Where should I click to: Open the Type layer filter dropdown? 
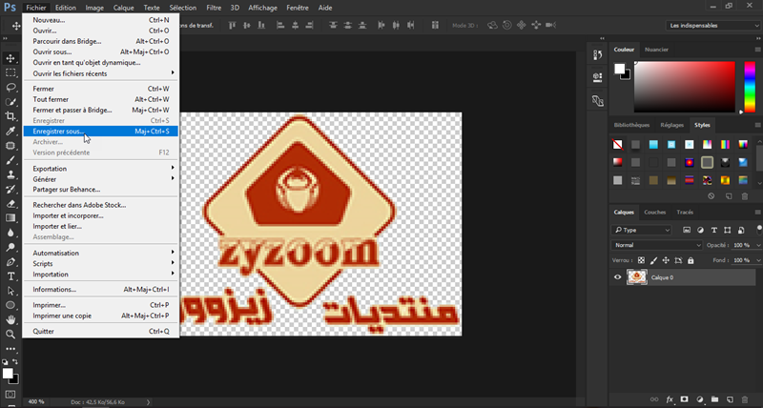[x=641, y=230]
